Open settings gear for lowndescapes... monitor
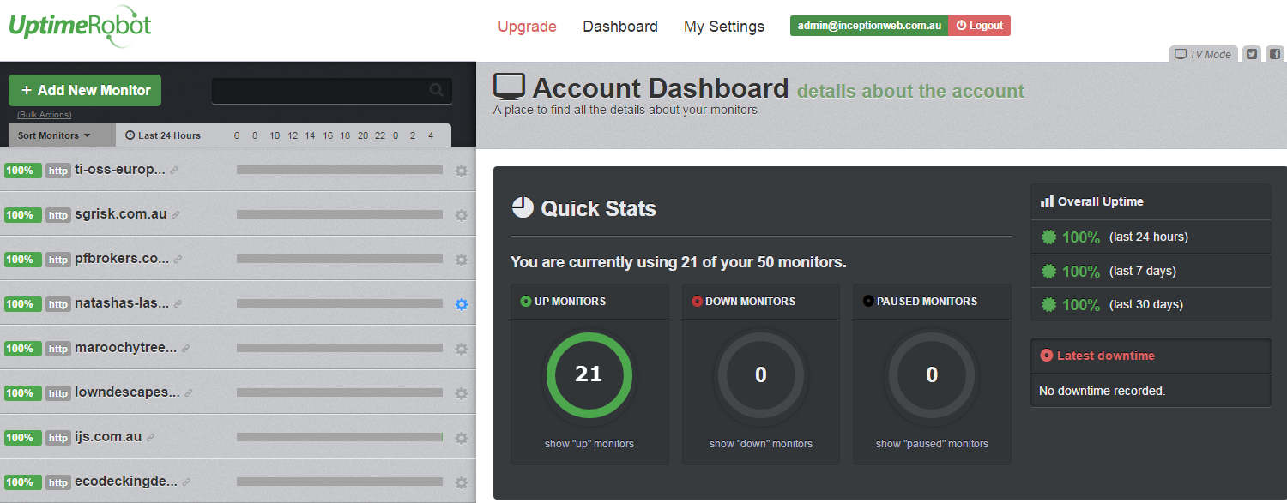 pyautogui.click(x=462, y=393)
